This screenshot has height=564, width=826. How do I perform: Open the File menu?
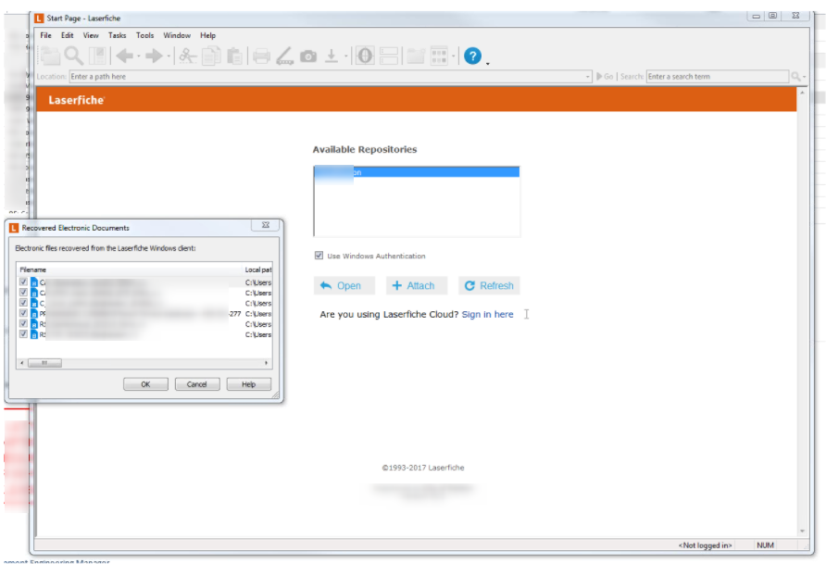click(45, 35)
